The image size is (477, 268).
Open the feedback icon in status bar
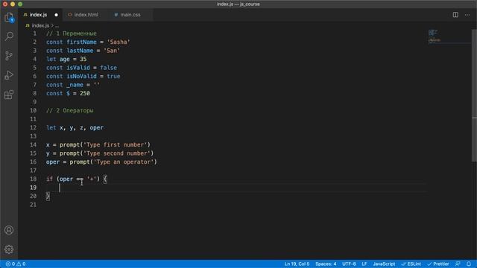tap(458, 264)
